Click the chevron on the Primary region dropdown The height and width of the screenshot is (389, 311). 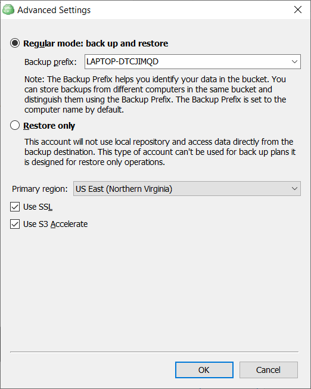click(294, 189)
